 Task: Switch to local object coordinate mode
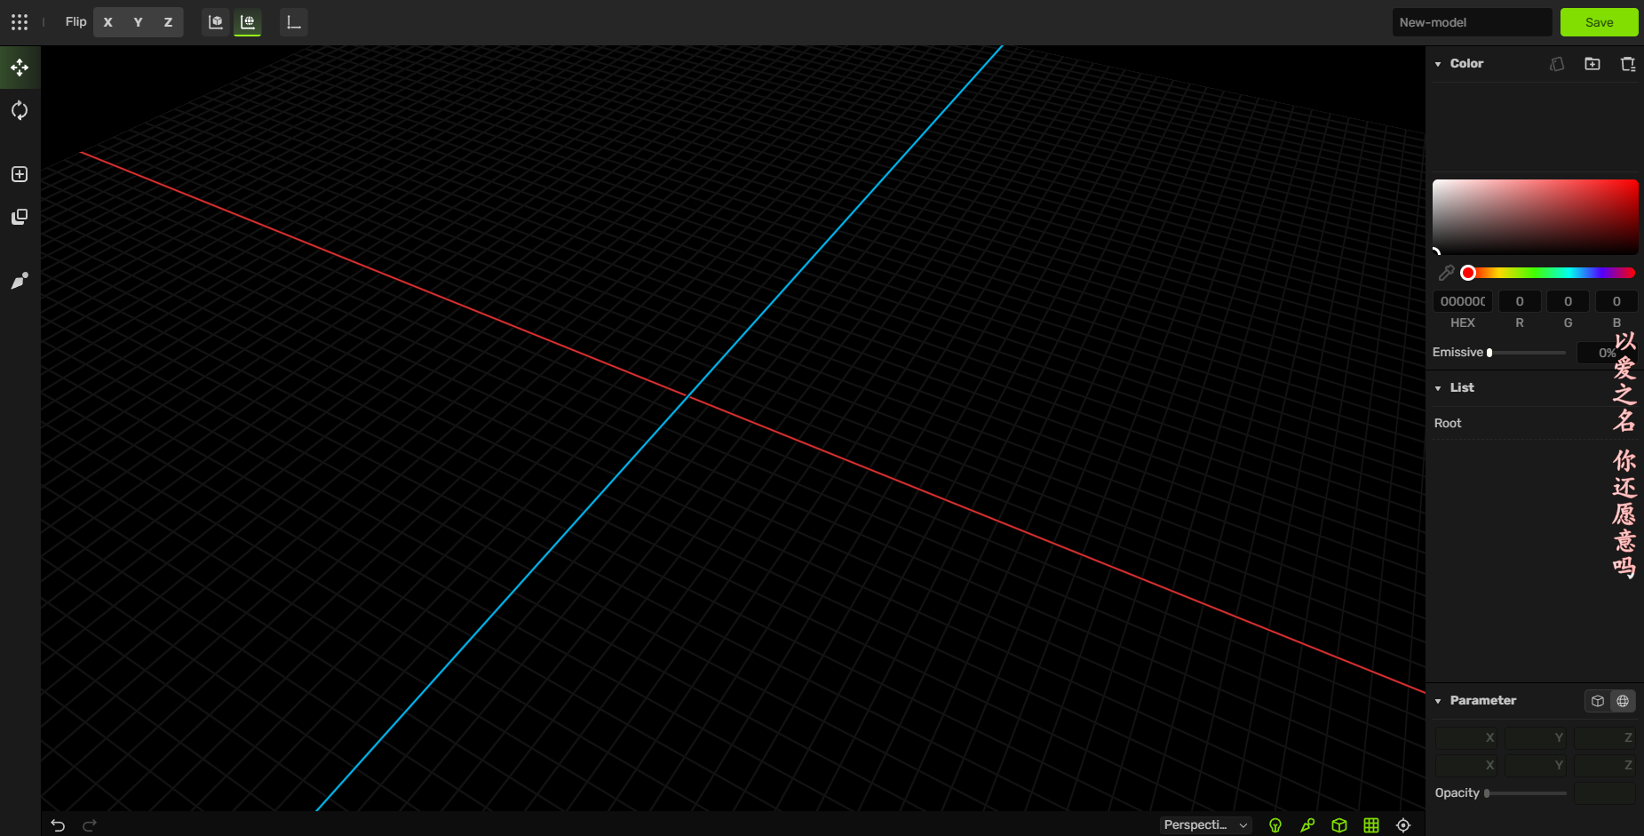(x=216, y=22)
